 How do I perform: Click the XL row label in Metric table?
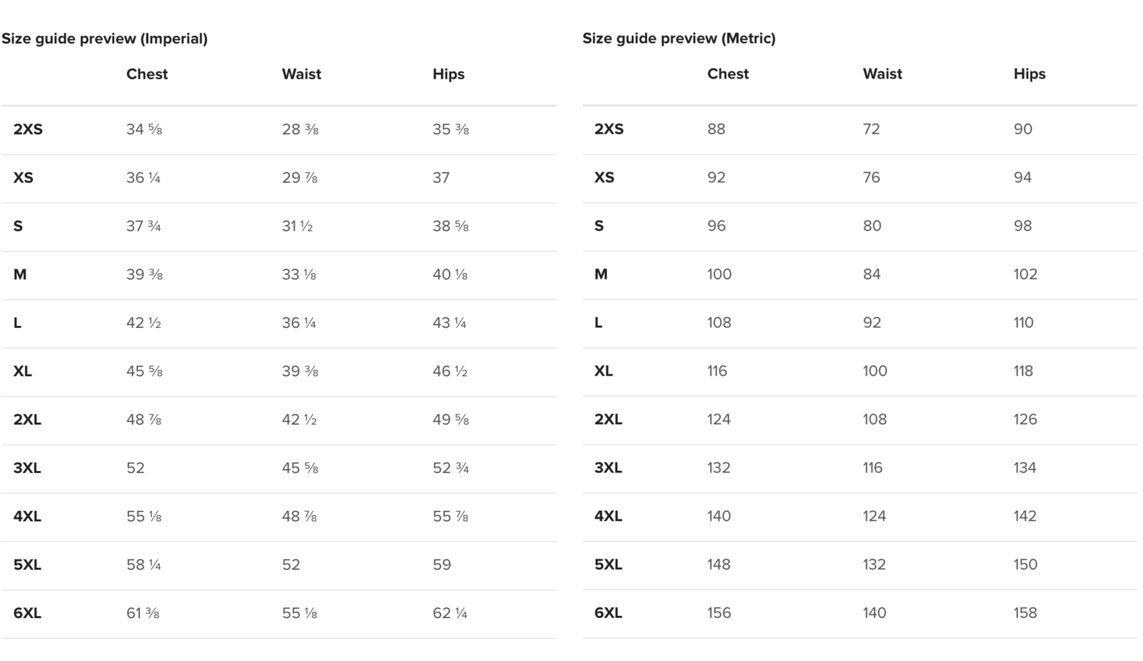pyautogui.click(x=603, y=372)
